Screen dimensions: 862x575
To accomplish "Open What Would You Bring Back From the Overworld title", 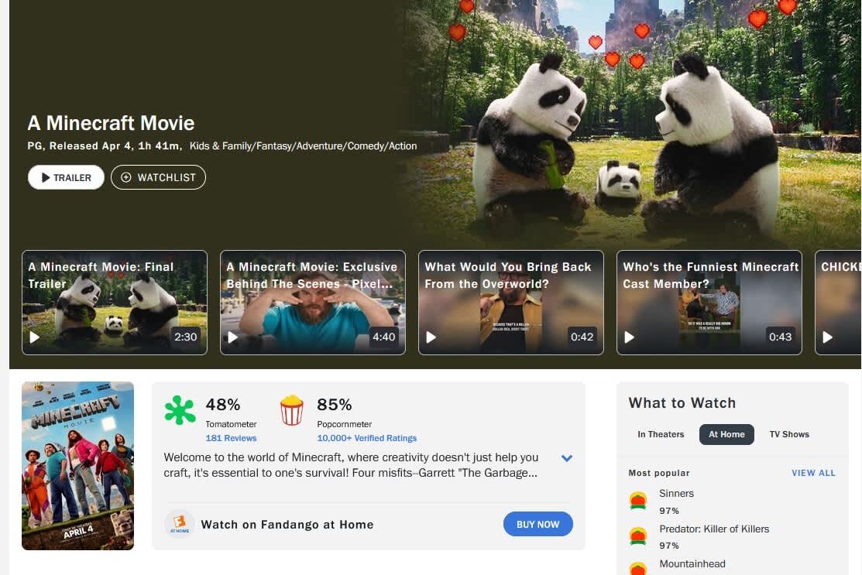I will pyautogui.click(x=508, y=276).
